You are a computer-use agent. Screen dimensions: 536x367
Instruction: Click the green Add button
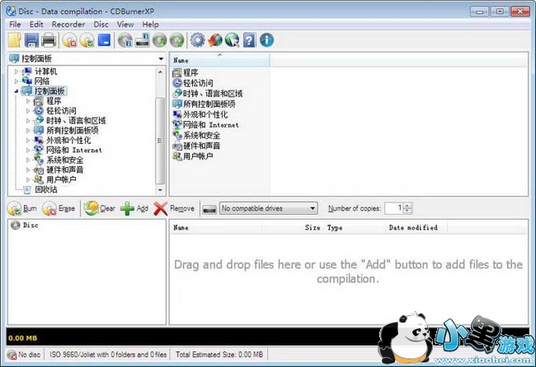coord(134,208)
